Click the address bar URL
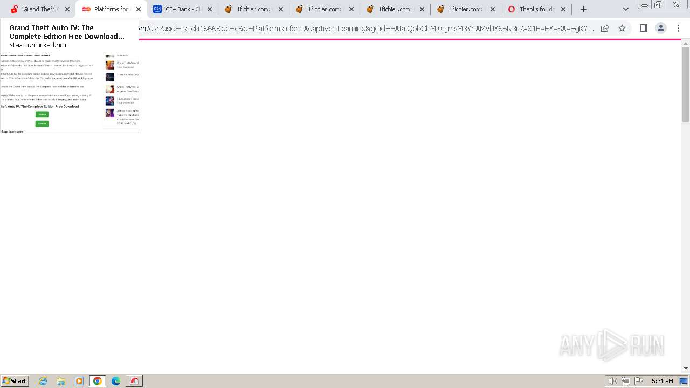This screenshot has width=690, height=388. (367, 28)
